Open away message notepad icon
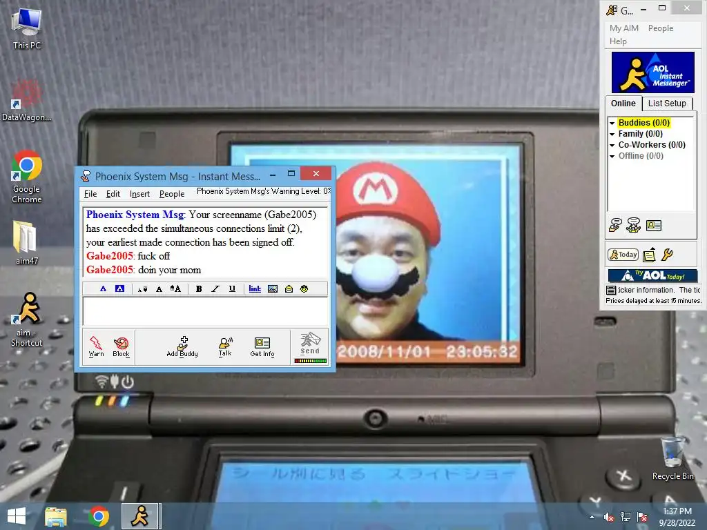The width and height of the screenshot is (707, 530). [x=649, y=255]
